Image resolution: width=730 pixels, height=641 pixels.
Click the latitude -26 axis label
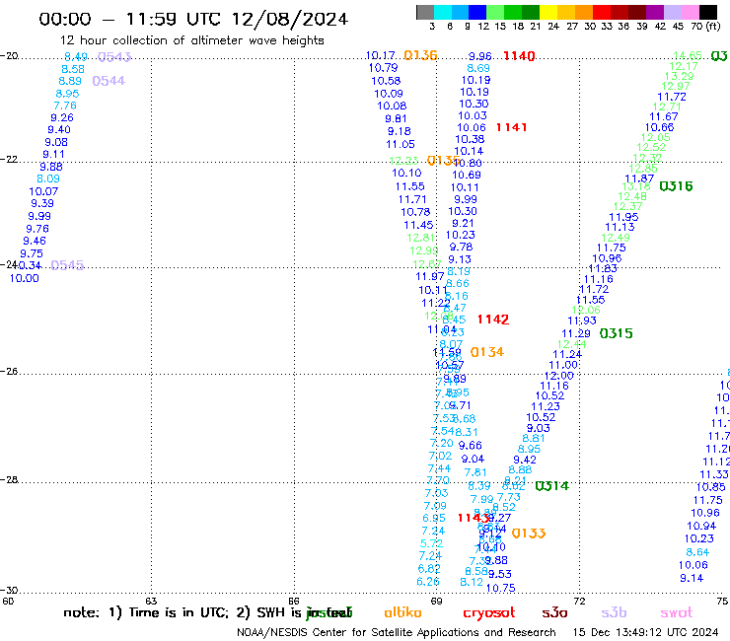pyautogui.click(x=9, y=371)
